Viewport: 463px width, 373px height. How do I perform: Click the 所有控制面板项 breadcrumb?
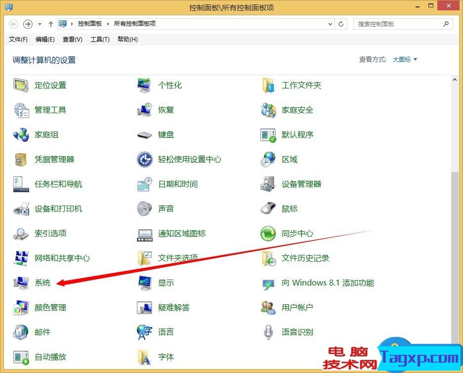(x=134, y=24)
